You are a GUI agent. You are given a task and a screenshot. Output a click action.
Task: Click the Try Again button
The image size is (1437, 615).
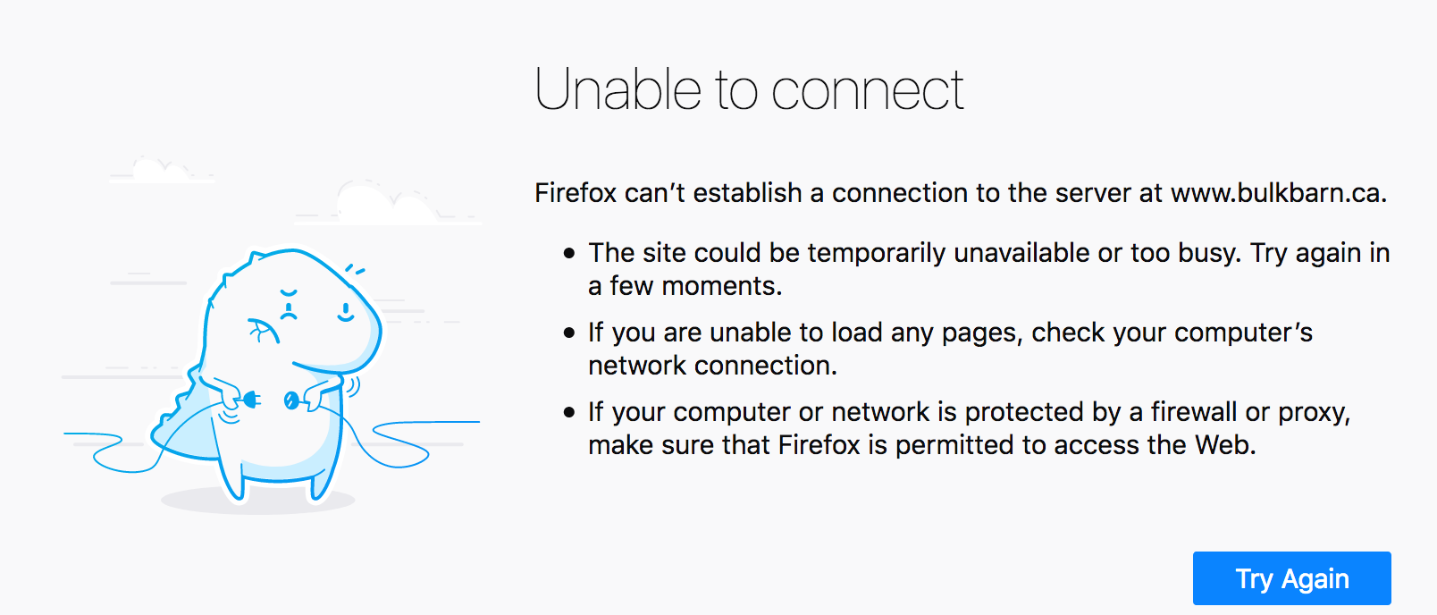click(x=1291, y=578)
